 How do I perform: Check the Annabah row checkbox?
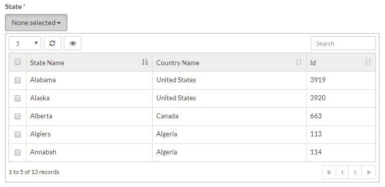(18, 152)
